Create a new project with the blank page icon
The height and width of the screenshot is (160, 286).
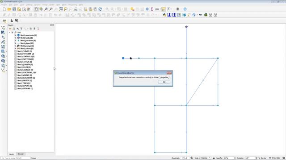[4, 9]
